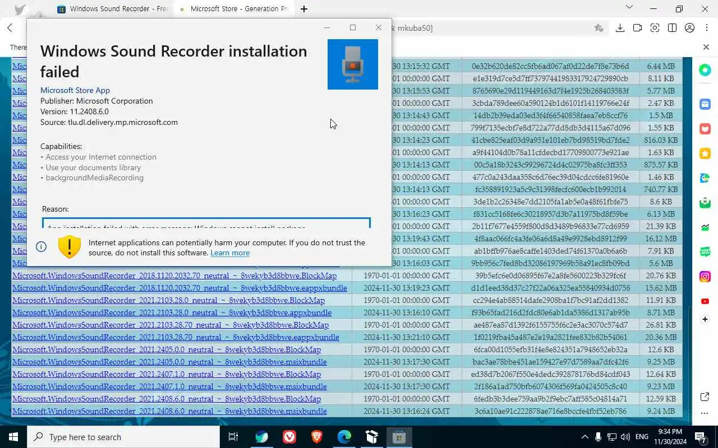Open 2021.2408.6.0 BlockMap download link
Viewport: 718px width, 448px height.
pyautogui.click(x=167, y=399)
